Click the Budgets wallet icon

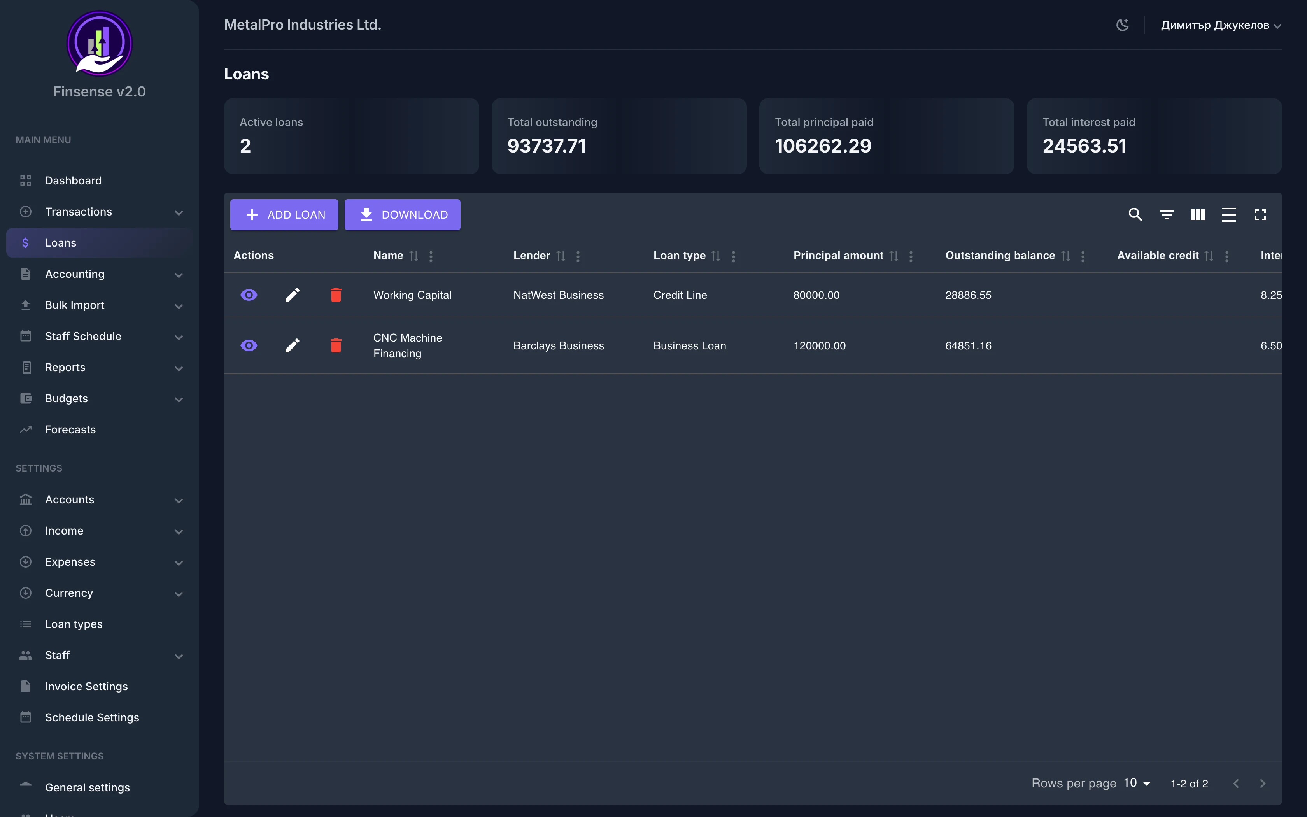tap(25, 398)
